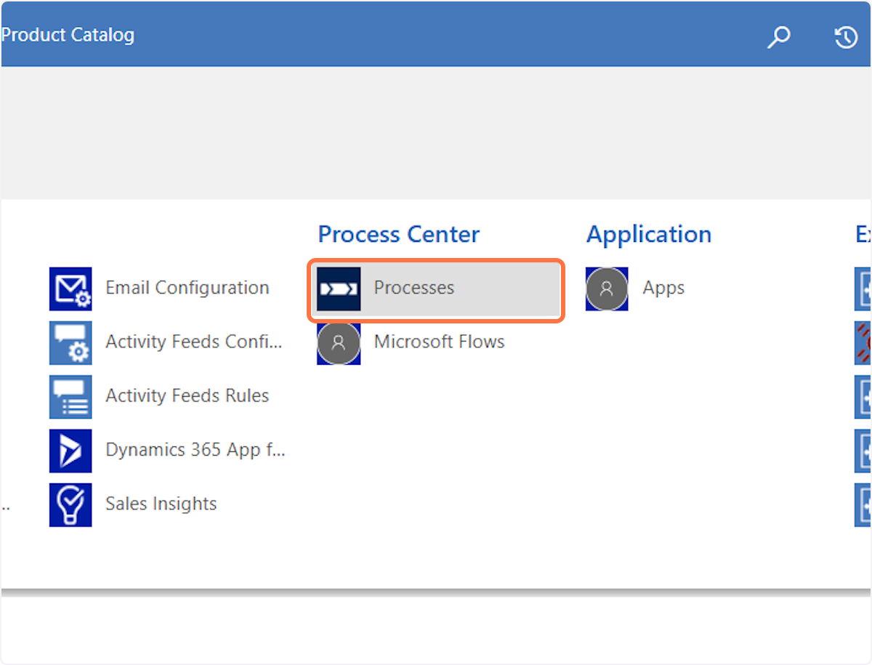Click the Email Configuration envelope icon
The image size is (872, 665).
click(70, 289)
